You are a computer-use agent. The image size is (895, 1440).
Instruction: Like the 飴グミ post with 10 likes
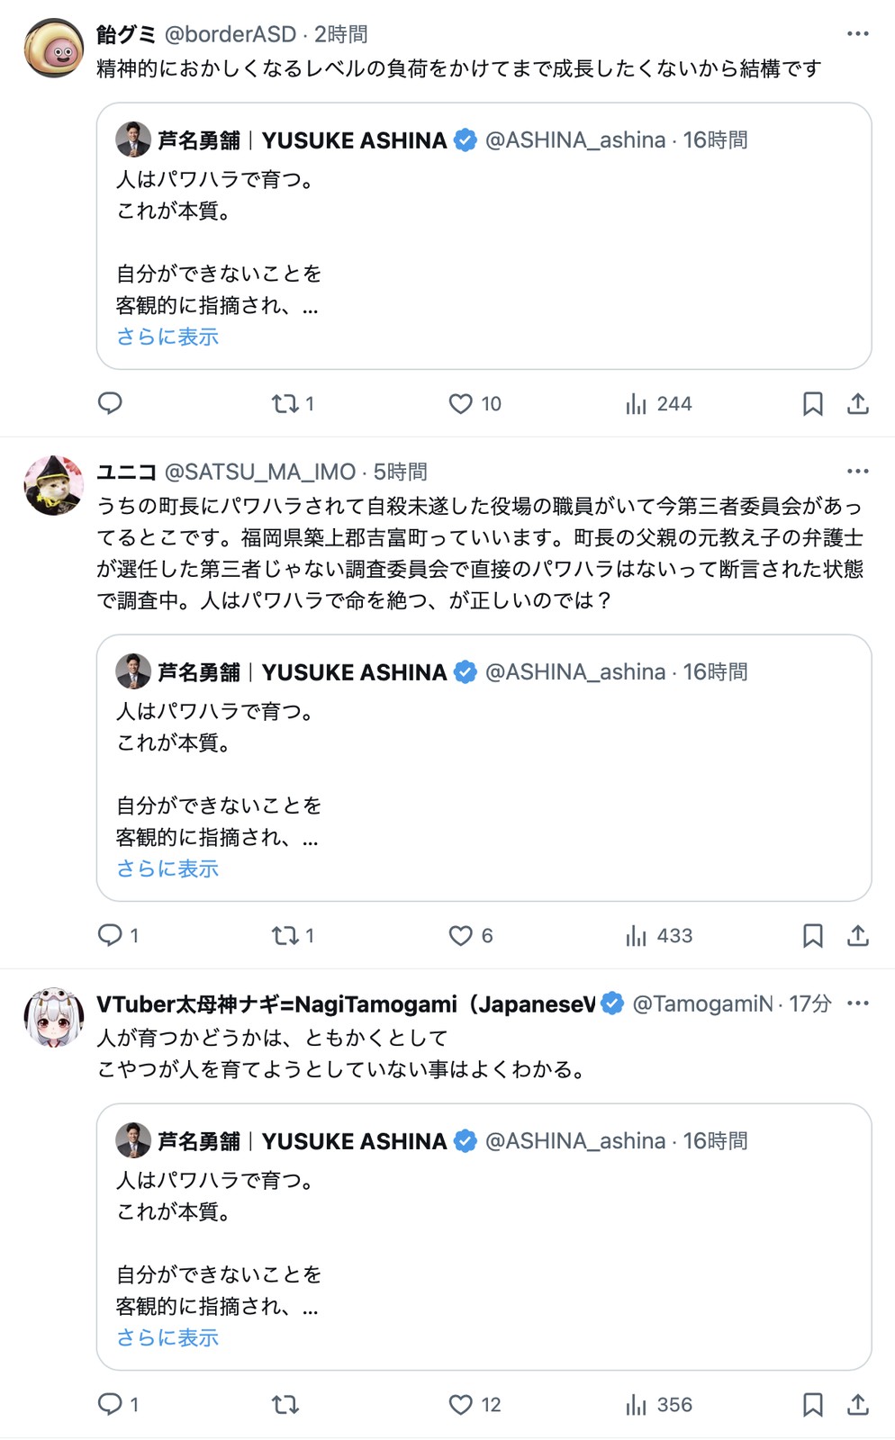pos(475,404)
